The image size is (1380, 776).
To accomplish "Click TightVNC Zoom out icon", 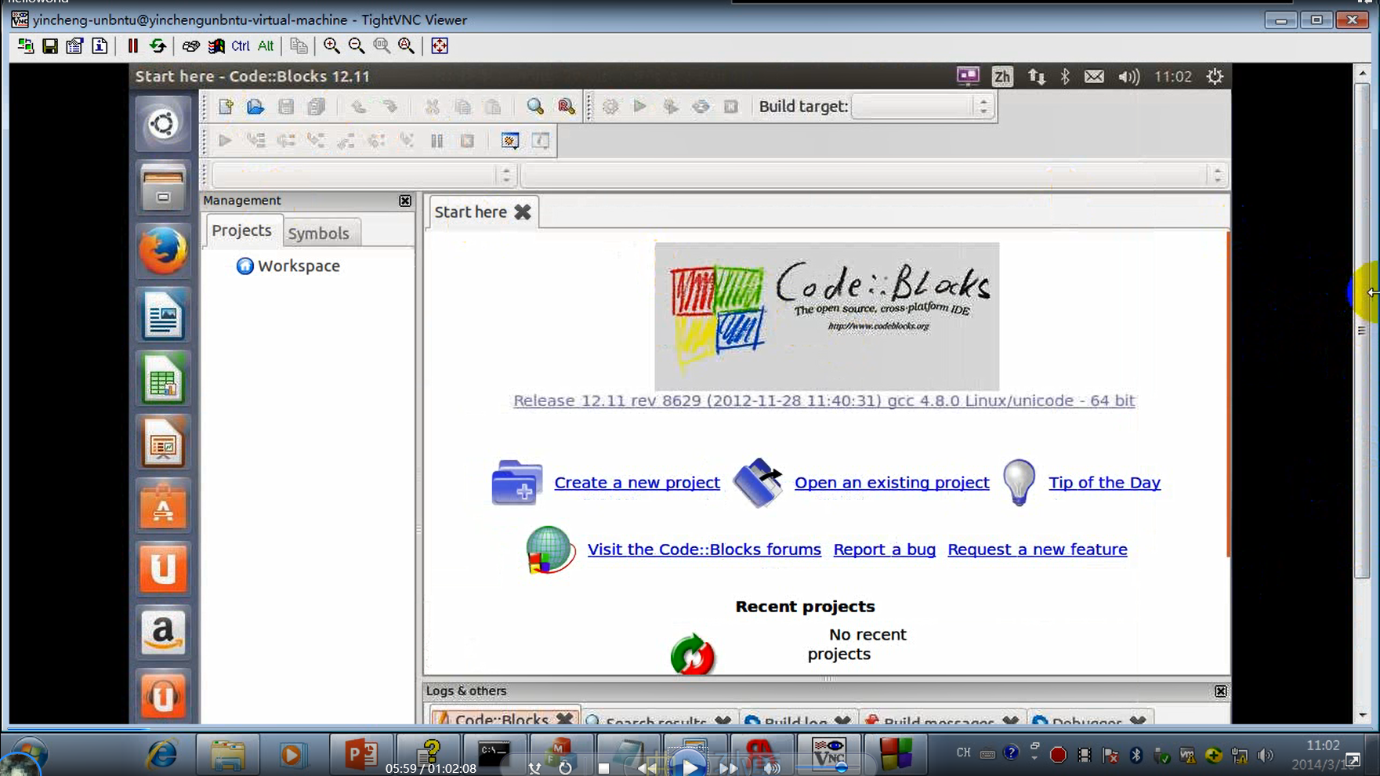I will click(x=357, y=46).
